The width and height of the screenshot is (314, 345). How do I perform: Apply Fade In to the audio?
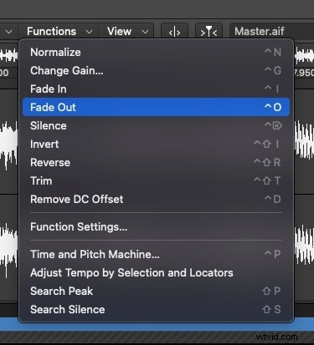[x=156, y=89]
